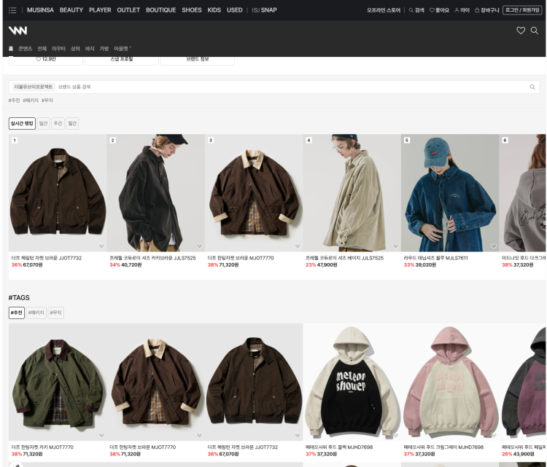Open the hamburger menu in the top-left corner
The image size is (547, 467).
click(x=12, y=10)
